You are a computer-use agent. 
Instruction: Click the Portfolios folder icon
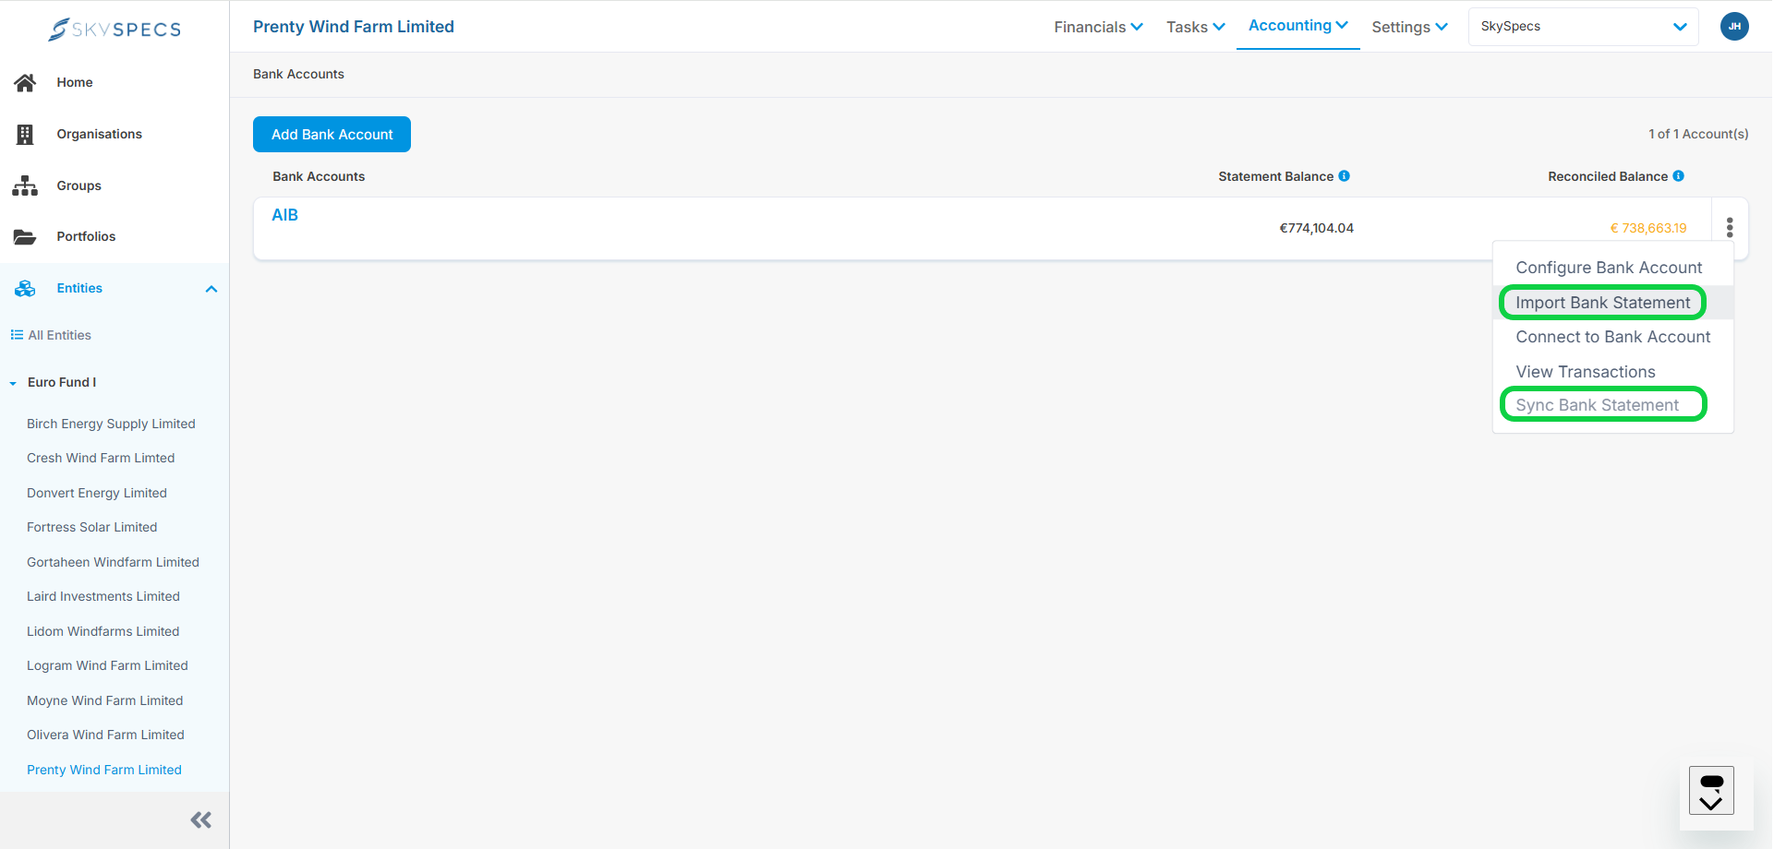(x=25, y=237)
